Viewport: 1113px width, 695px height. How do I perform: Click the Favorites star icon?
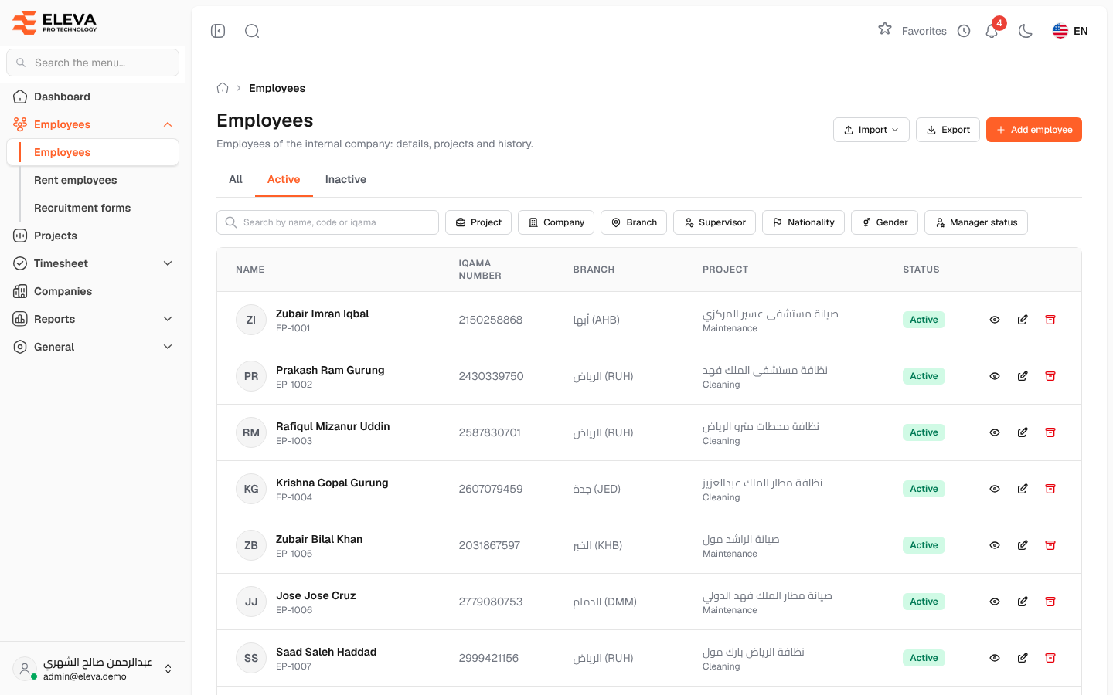(885, 29)
